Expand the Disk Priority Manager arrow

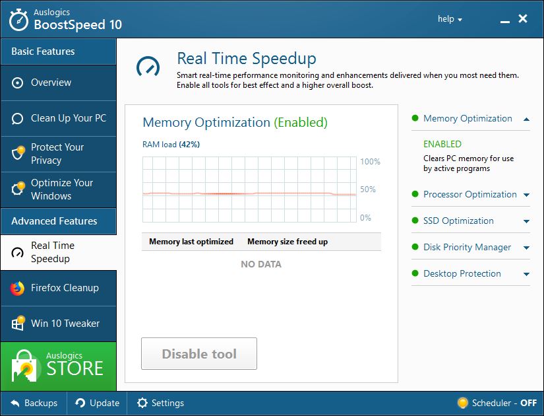526,248
